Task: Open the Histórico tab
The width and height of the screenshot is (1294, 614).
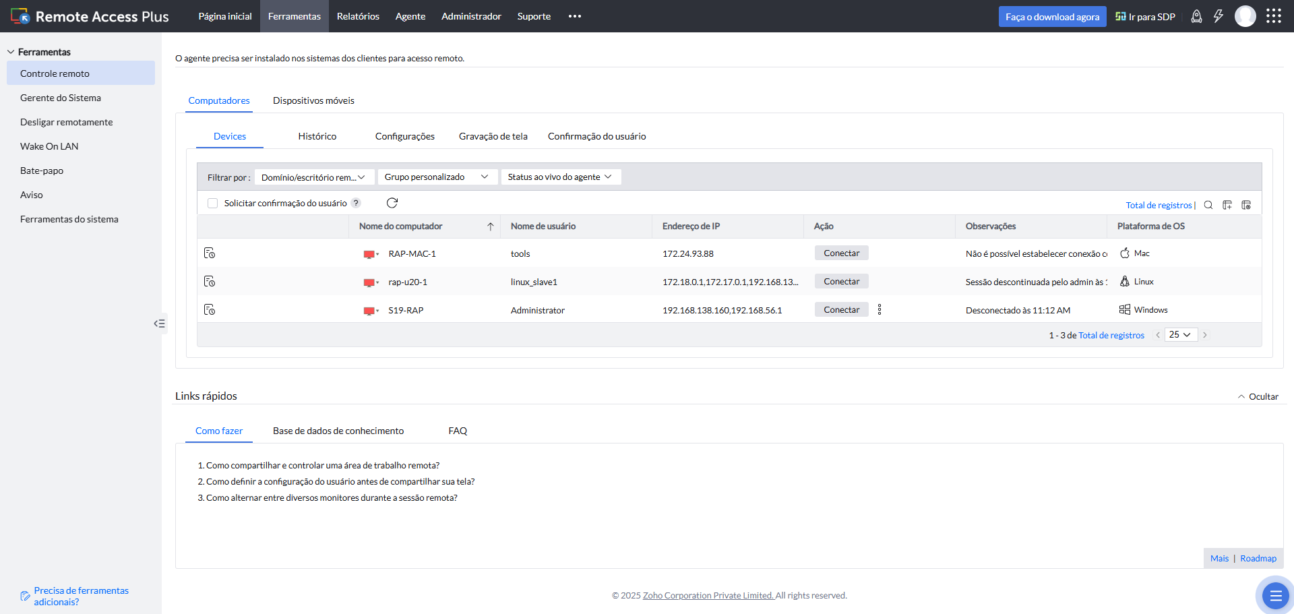Action: 317,136
